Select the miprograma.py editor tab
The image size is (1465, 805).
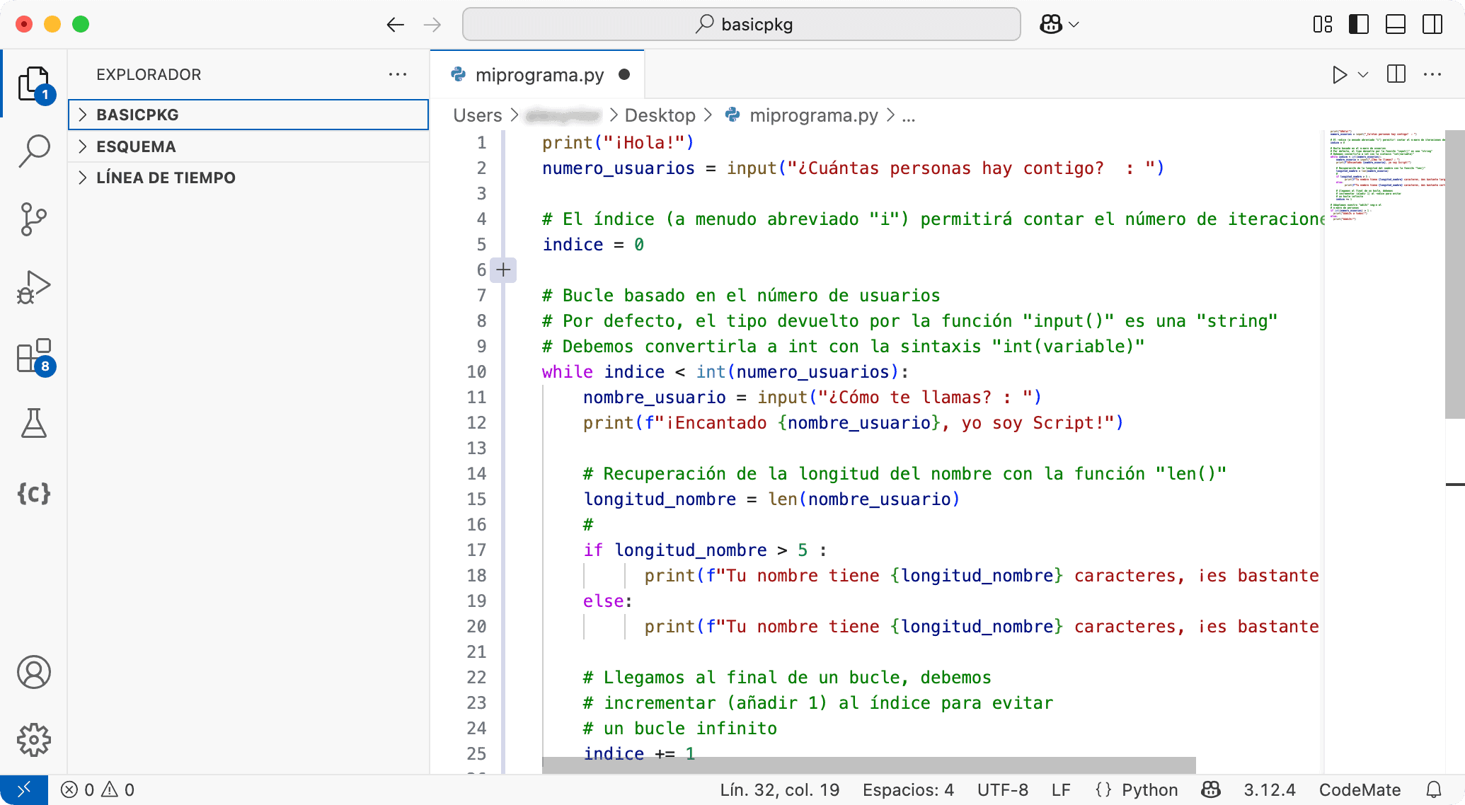(x=538, y=74)
